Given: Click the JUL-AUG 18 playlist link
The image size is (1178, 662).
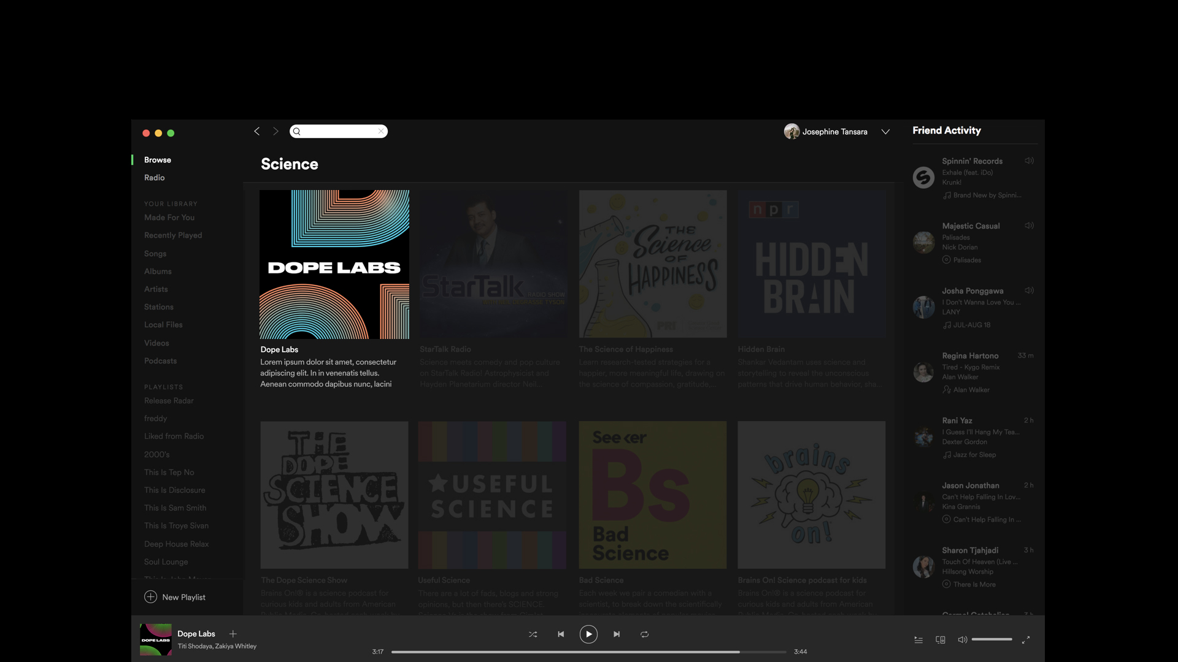Looking at the screenshot, I should (967, 325).
